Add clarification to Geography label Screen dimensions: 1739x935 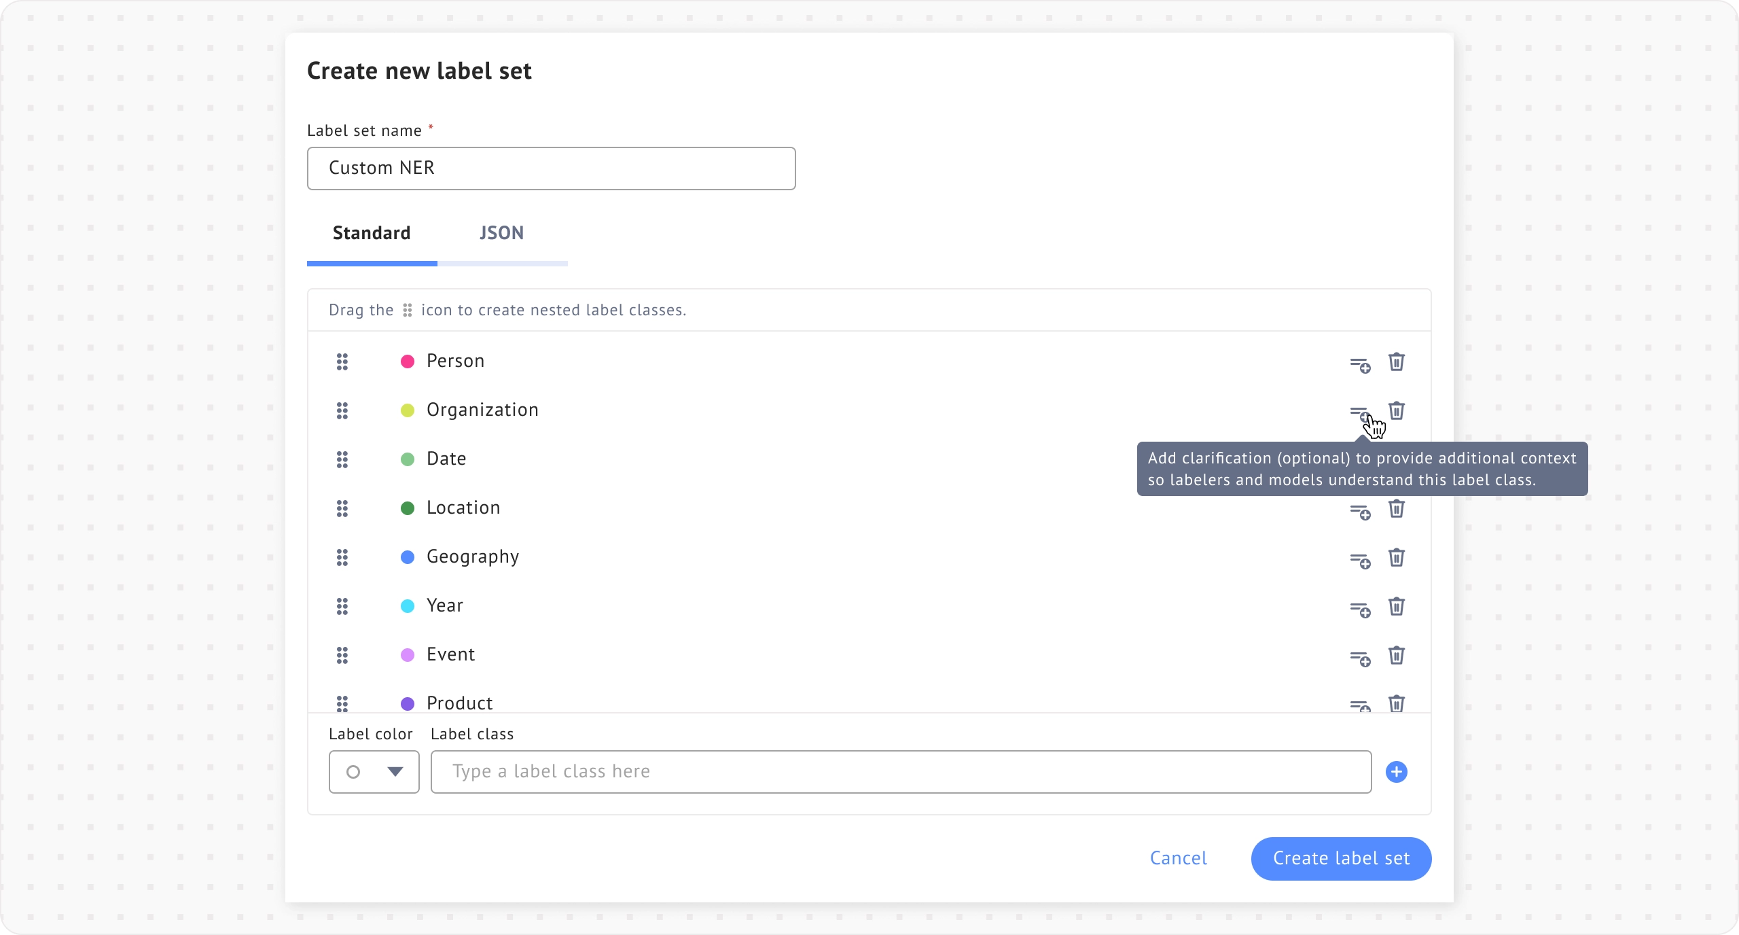click(x=1359, y=561)
